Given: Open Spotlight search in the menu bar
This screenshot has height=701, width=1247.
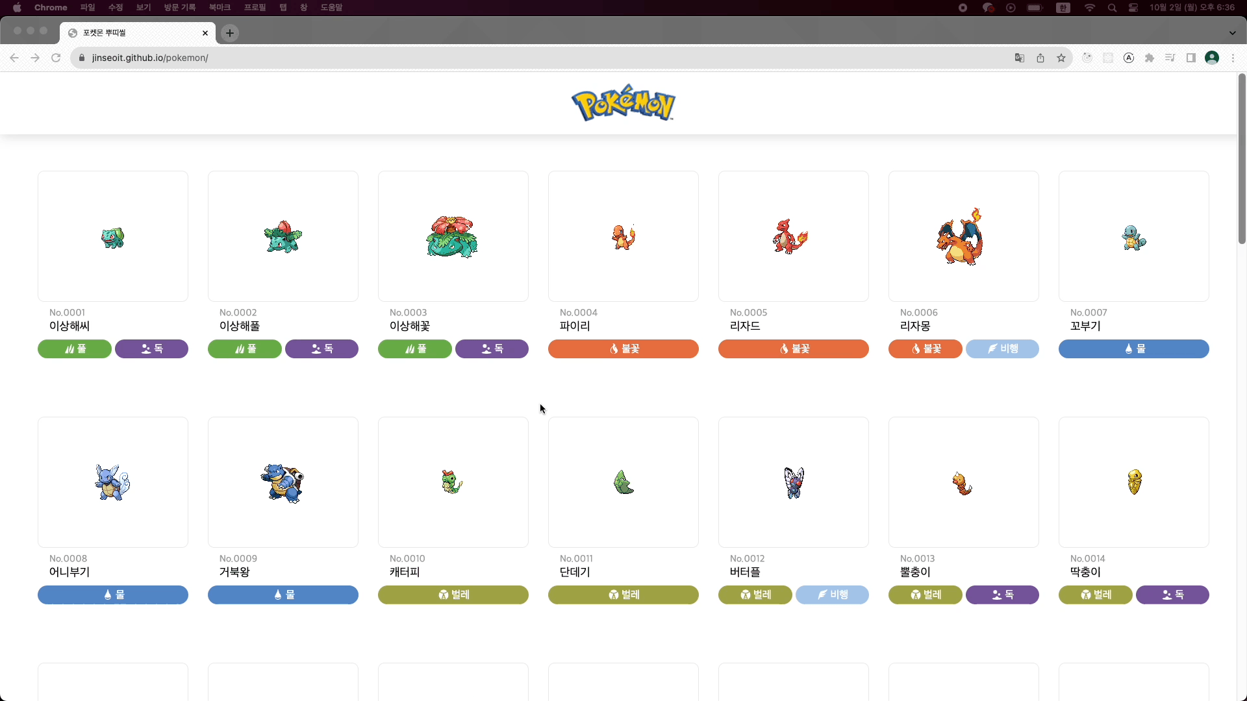Looking at the screenshot, I should [1112, 8].
